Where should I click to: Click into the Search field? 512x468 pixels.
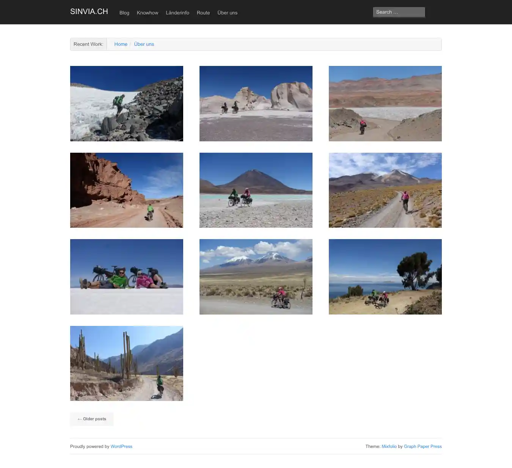(x=398, y=12)
